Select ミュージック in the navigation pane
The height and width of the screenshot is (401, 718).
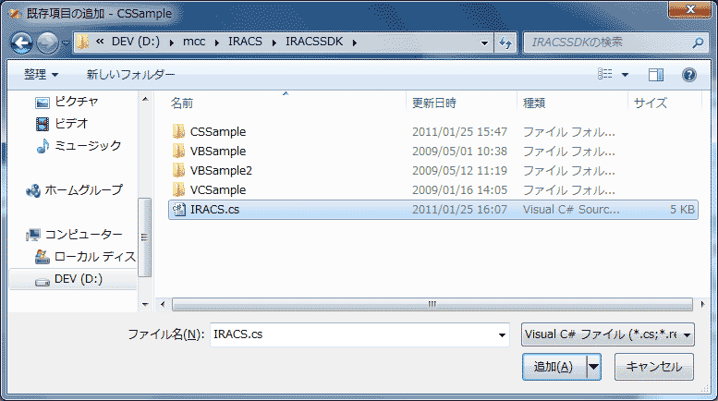coord(79,146)
